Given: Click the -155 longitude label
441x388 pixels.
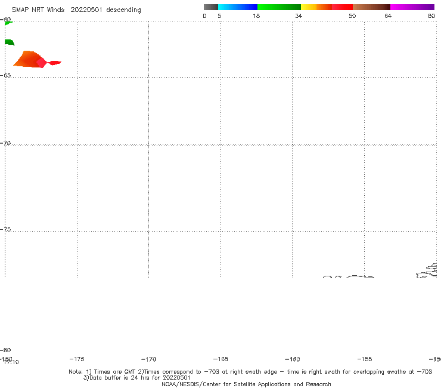Looking at the screenshot, I should 365,359.
